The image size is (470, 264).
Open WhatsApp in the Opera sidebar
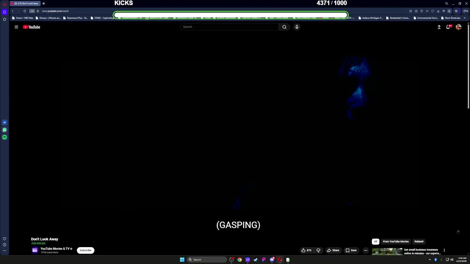pos(4,130)
